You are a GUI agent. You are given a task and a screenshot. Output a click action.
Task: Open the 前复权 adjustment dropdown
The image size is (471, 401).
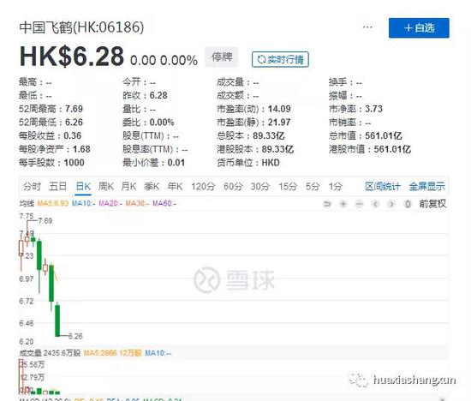click(432, 204)
